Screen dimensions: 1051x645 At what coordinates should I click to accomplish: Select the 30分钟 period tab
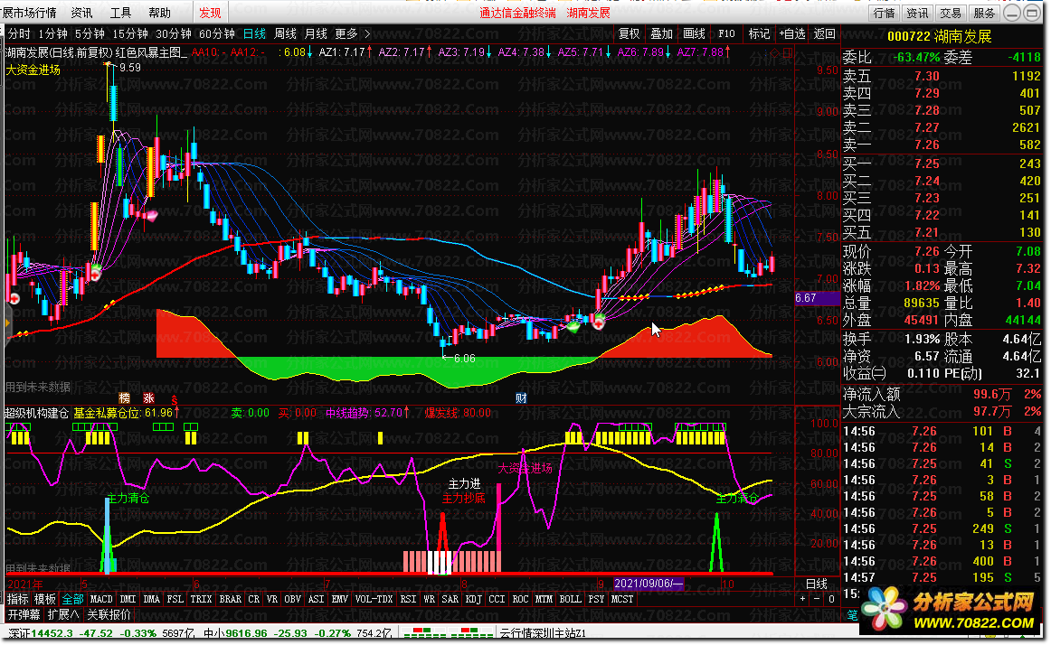pyautogui.click(x=174, y=33)
